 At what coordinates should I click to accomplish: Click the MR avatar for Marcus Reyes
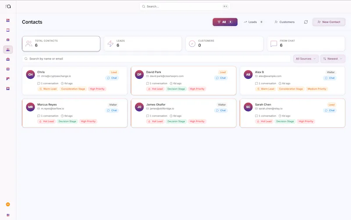click(x=30, y=107)
